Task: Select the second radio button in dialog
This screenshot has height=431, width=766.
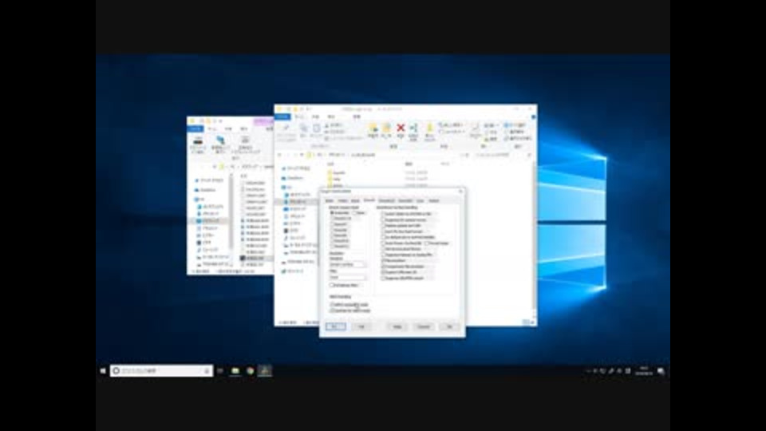Action: (354, 213)
